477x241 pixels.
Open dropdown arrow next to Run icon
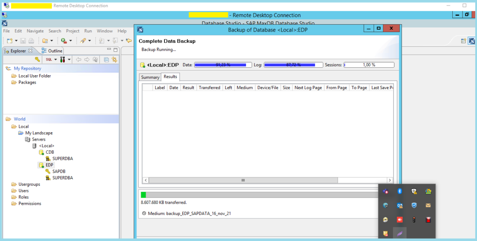71,40
